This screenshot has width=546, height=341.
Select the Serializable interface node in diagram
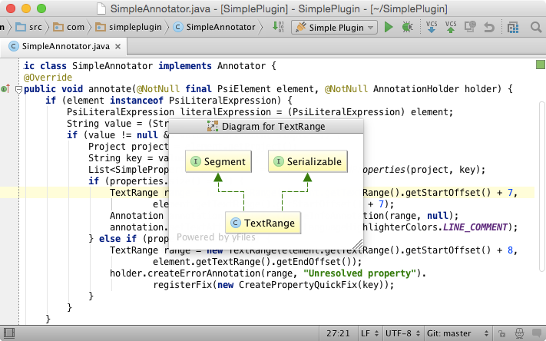click(x=308, y=161)
